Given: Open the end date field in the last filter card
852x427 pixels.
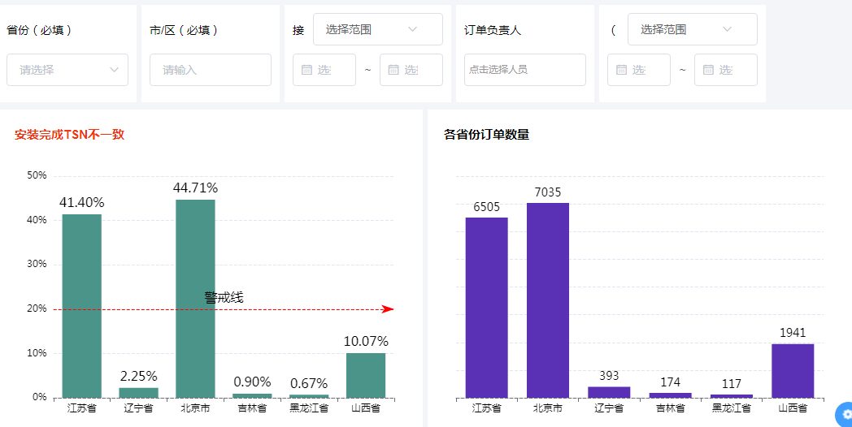Looking at the screenshot, I should 725,70.
